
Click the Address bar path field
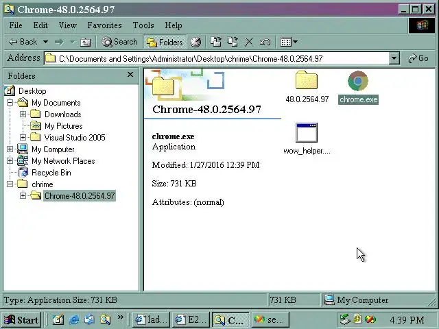(x=217, y=58)
